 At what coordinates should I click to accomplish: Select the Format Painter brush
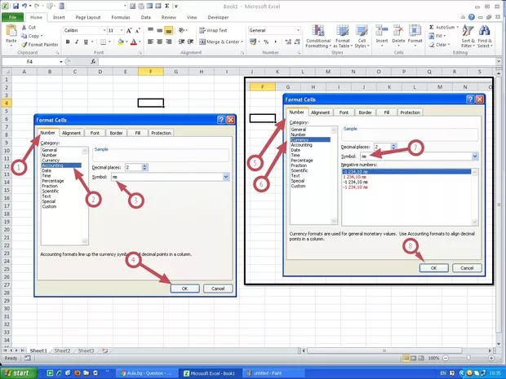pos(24,45)
